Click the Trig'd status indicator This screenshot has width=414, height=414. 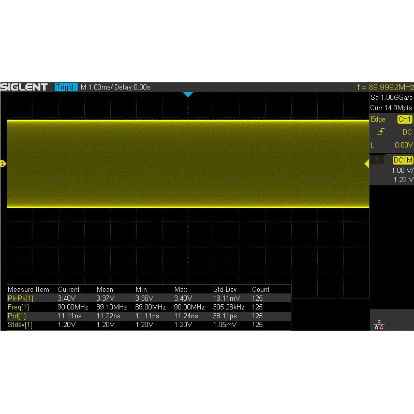pyautogui.click(x=65, y=87)
